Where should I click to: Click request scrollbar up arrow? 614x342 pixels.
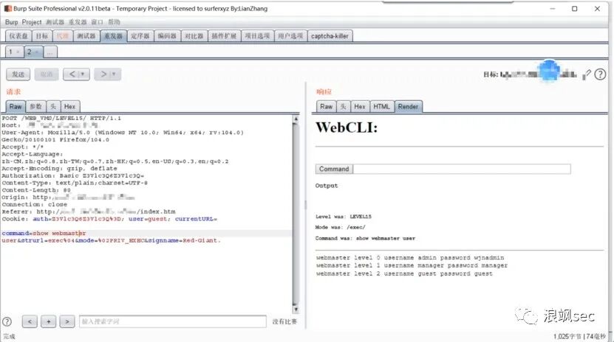click(x=296, y=118)
